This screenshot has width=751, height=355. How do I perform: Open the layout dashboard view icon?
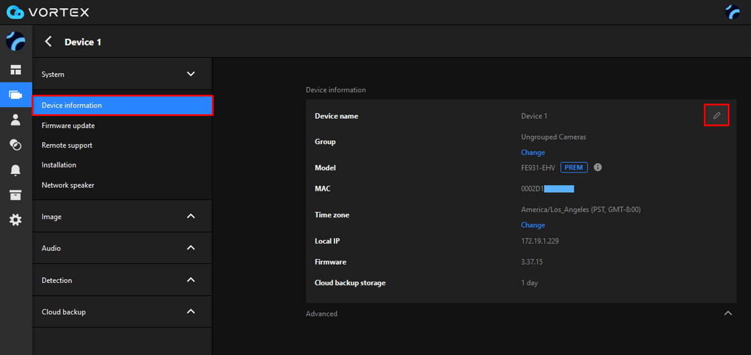pyautogui.click(x=16, y=70)
